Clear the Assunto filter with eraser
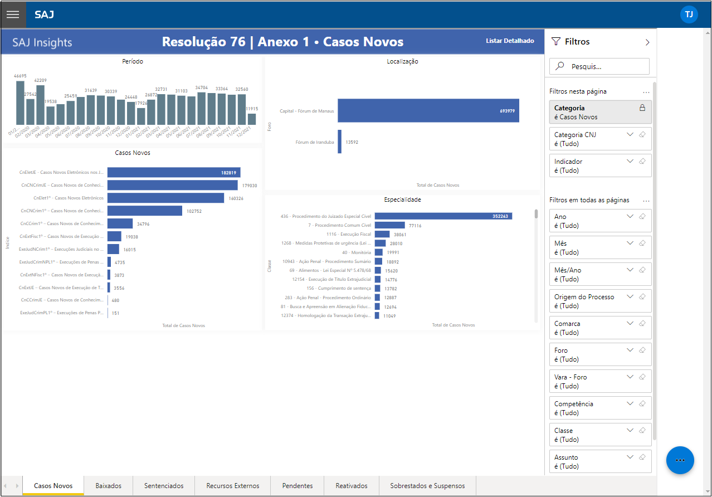The image size is (712, 497). point(642,457)
